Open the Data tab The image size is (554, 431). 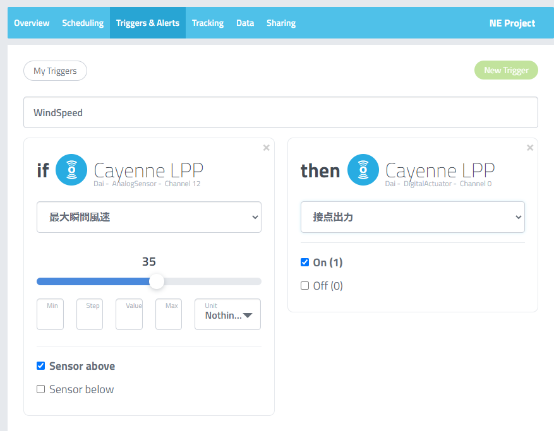tap(245, 23)
